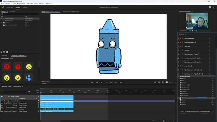This screenshot has width=217, height=122.
Task: Collapse the Воспроизведения section
Action: 179,76
